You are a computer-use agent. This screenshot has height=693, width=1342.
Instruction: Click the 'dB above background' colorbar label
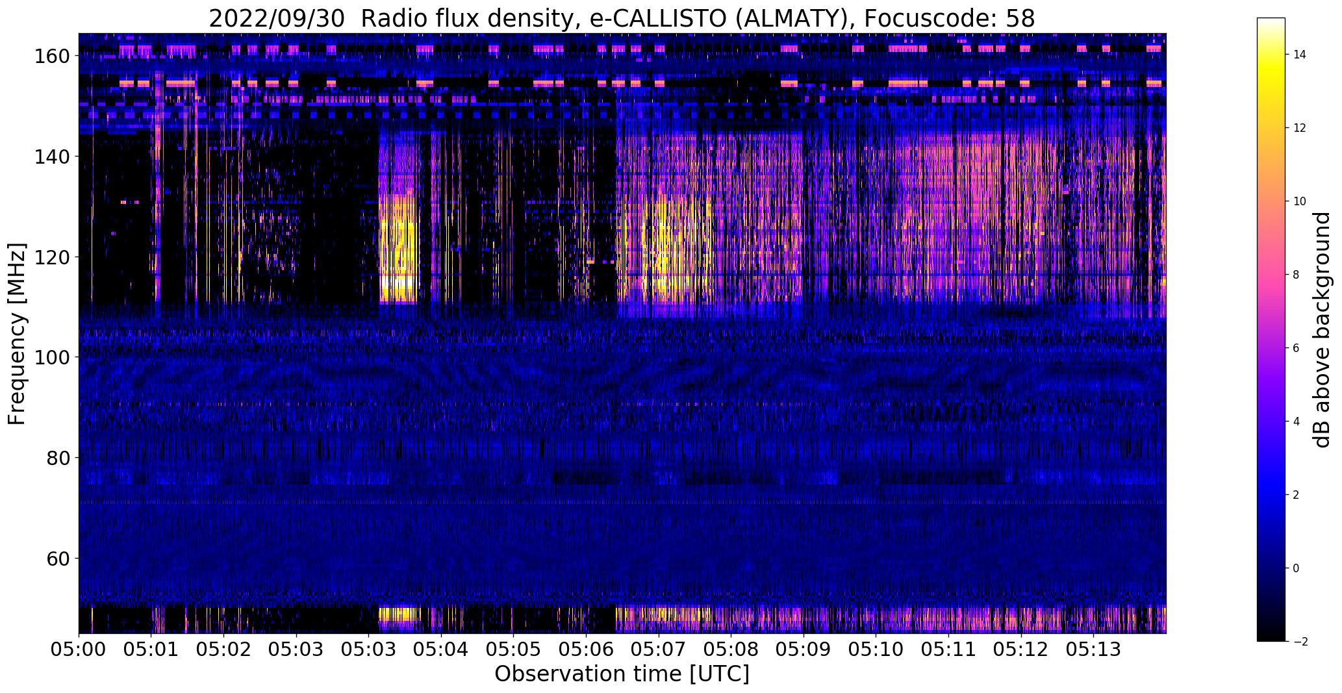click(x=1322, y=329)
